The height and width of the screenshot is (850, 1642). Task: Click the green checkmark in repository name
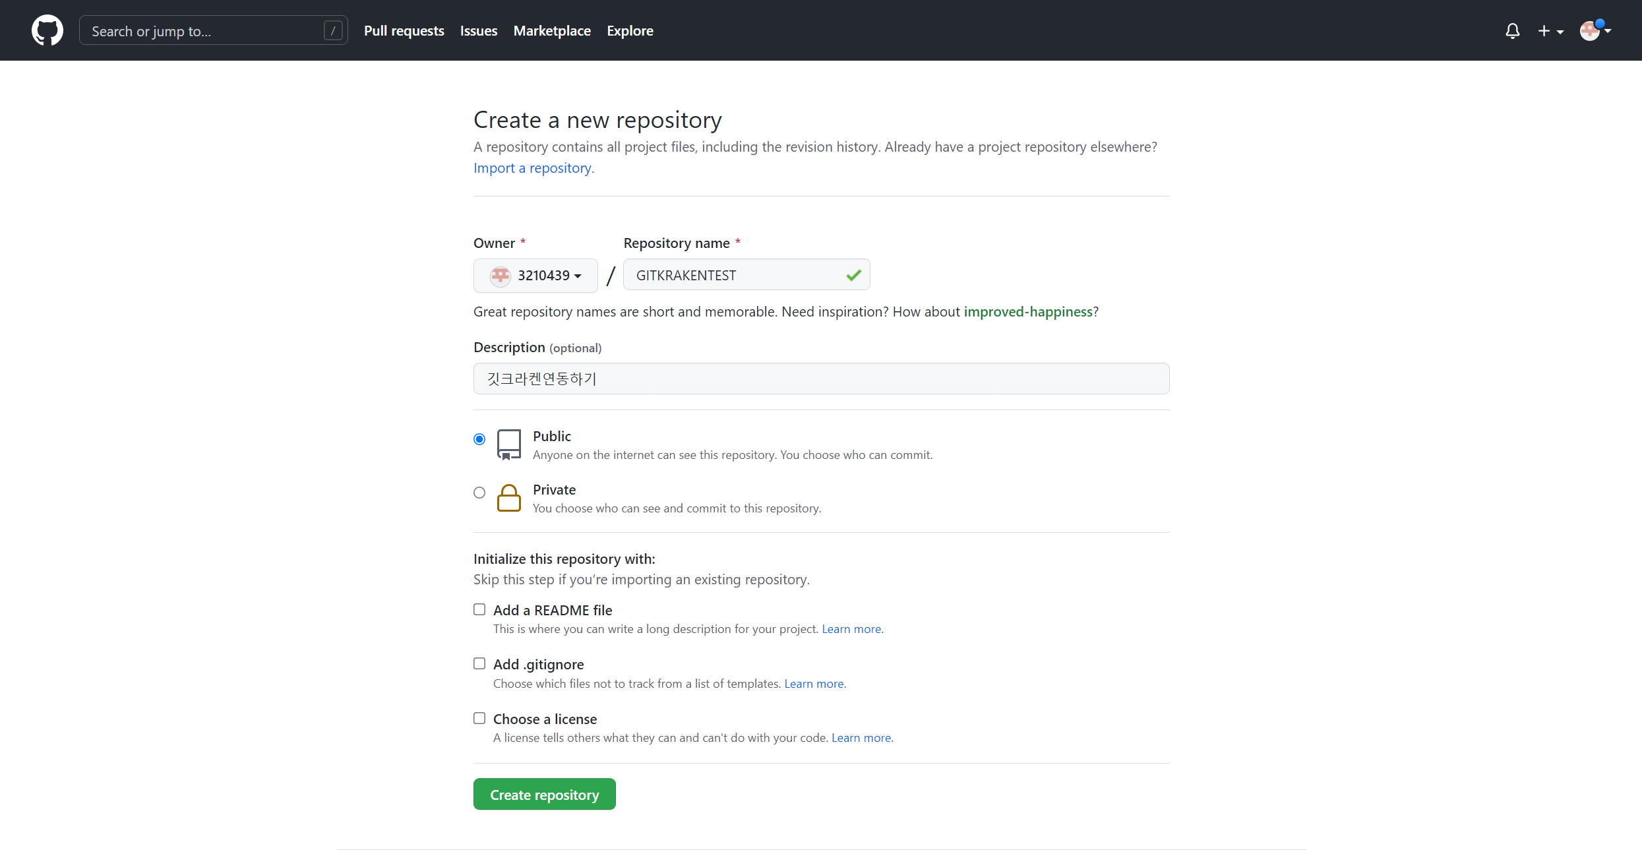click(853, 275)
